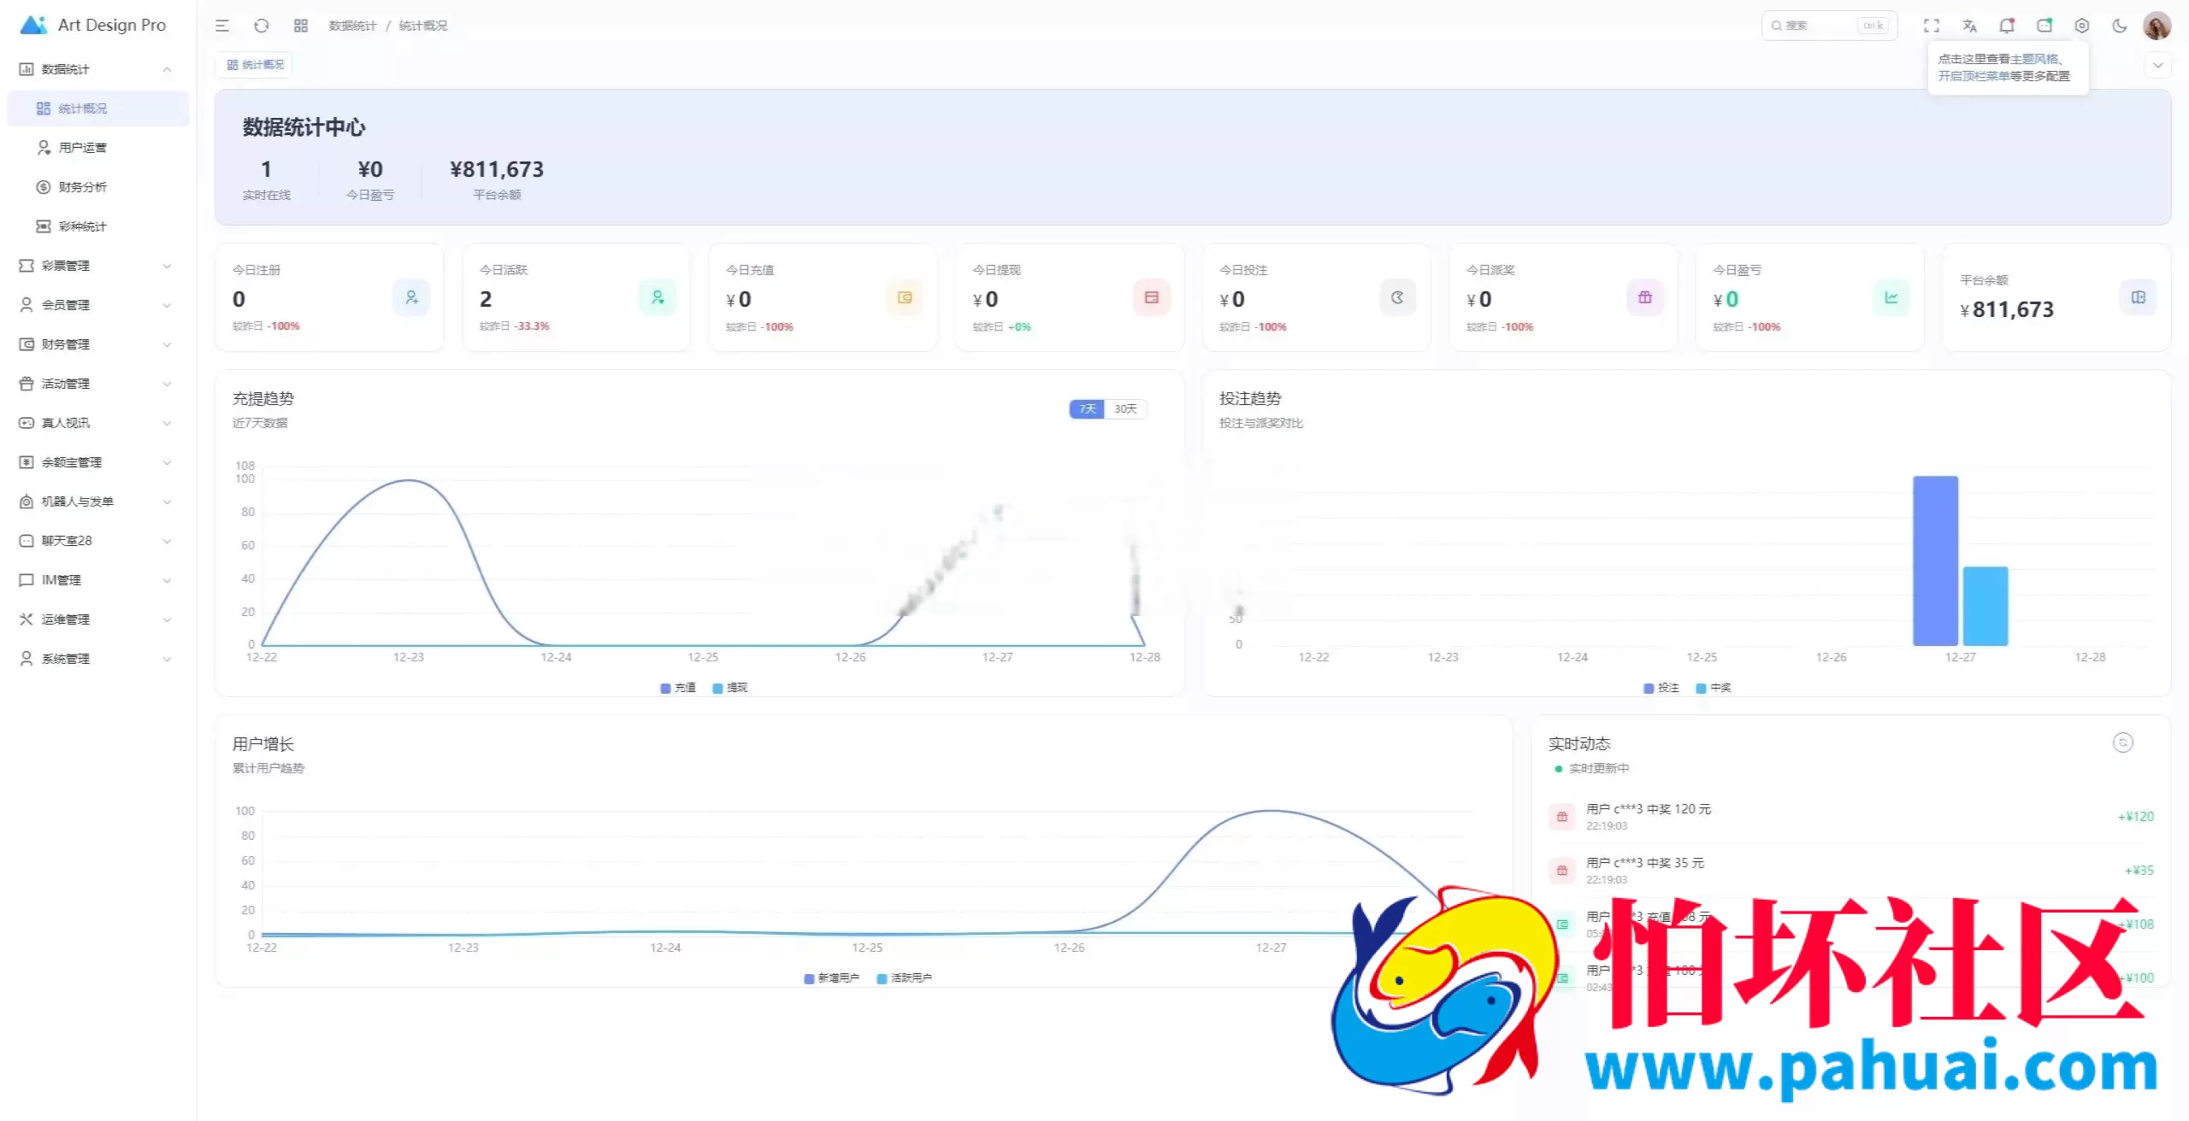2189x1121 pixels.
Task: Open the tabs dropdown chevron at right
Action: click(x=2157, y=65)
